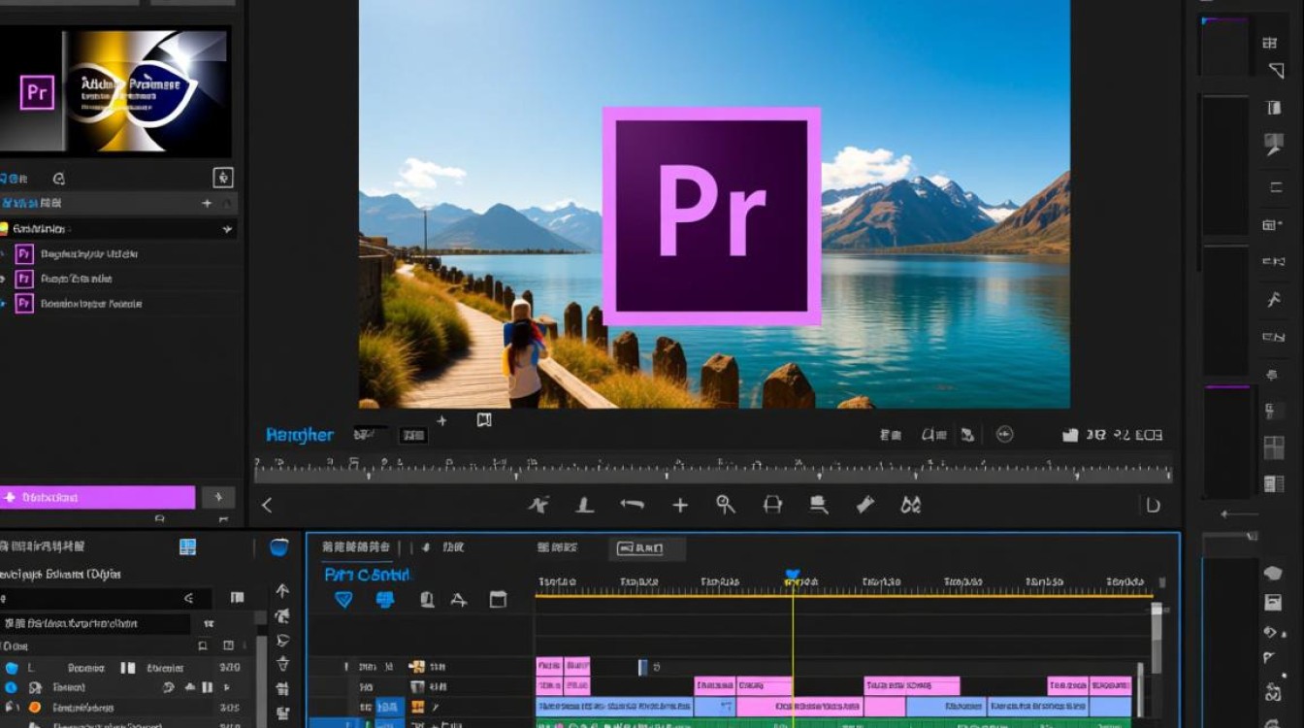Click the search field in the lower-left panel

click(x=105, y=598)
